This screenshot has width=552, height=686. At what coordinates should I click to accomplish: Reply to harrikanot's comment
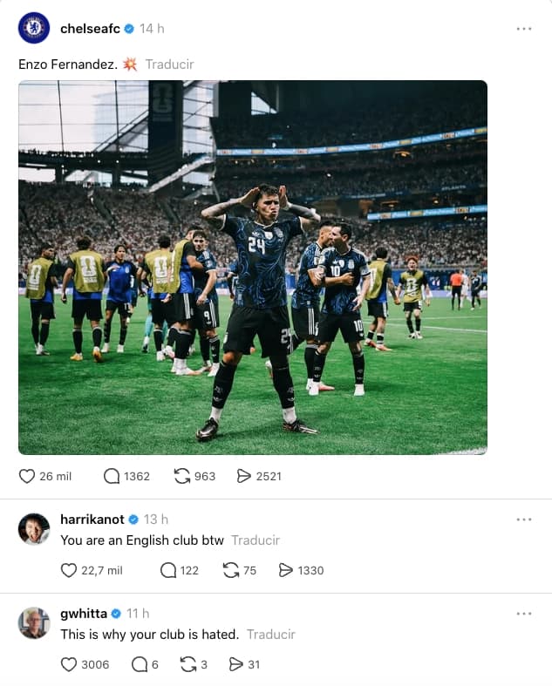168,570
